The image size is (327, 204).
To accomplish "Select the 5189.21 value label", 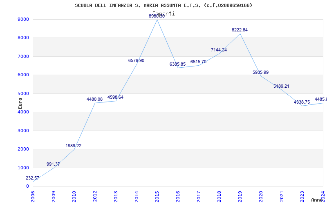I will coord(281,86).
